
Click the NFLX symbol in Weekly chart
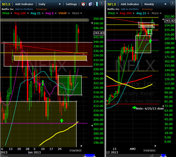pos(112,4)
